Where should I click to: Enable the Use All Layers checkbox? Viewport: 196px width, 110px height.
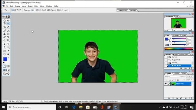(x=58, y=10)
